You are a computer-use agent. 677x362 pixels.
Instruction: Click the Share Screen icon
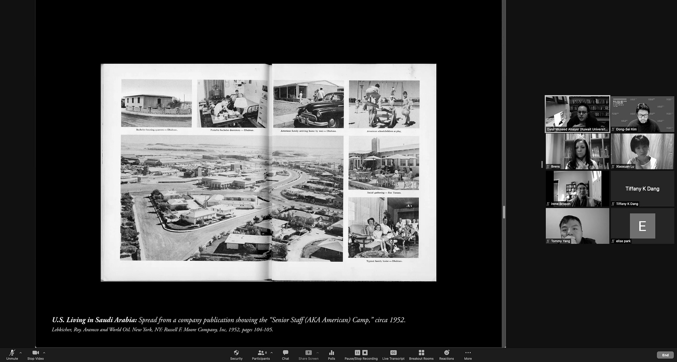tap(308, 353)
